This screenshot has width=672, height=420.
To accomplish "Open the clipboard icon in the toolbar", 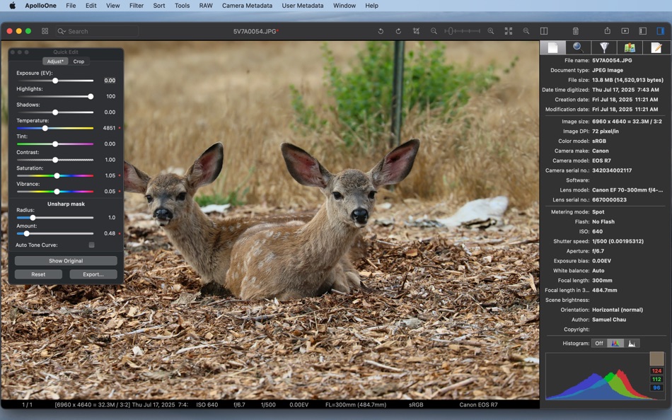I will pyautogui.click(x=574, y=31).
